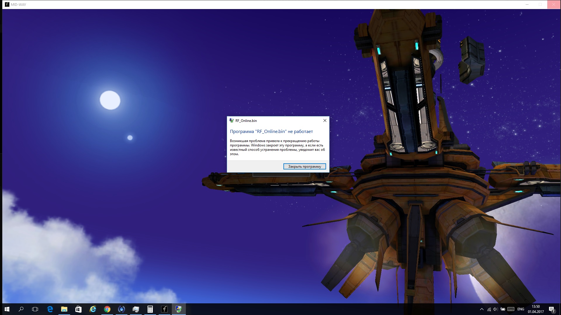561x315 pixels.
Task: Open the monitor graph app on the taskbar
Action: click(x=136, y=309)
